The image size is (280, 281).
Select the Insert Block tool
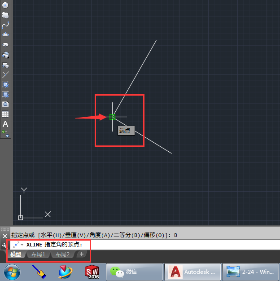pyautogui.click(x=5, y=55)
